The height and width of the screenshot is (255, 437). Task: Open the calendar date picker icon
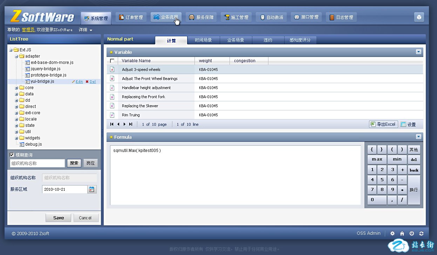pos(92,189)
